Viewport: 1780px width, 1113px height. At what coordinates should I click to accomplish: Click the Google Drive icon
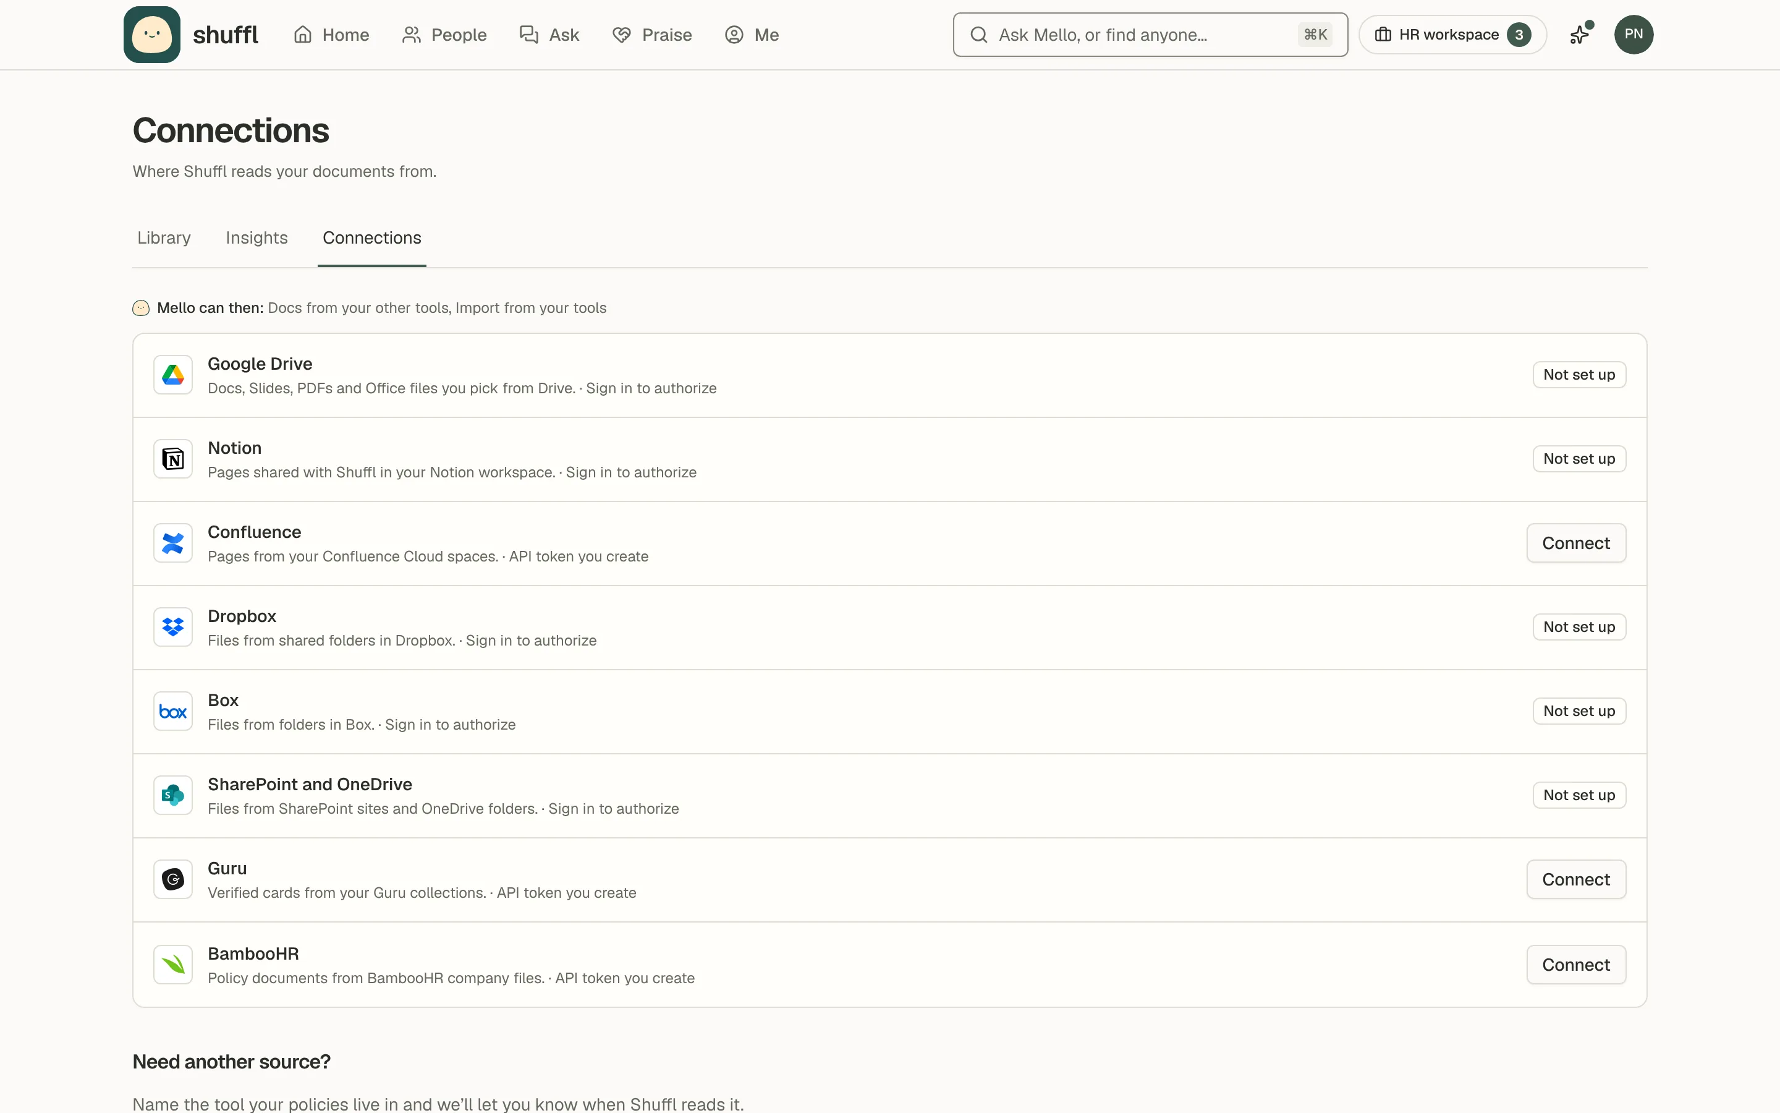point(173,375)
